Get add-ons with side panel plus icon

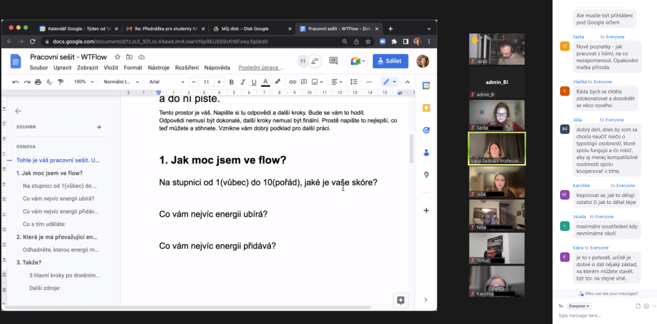pyautogui.click(x=426, y=210)
